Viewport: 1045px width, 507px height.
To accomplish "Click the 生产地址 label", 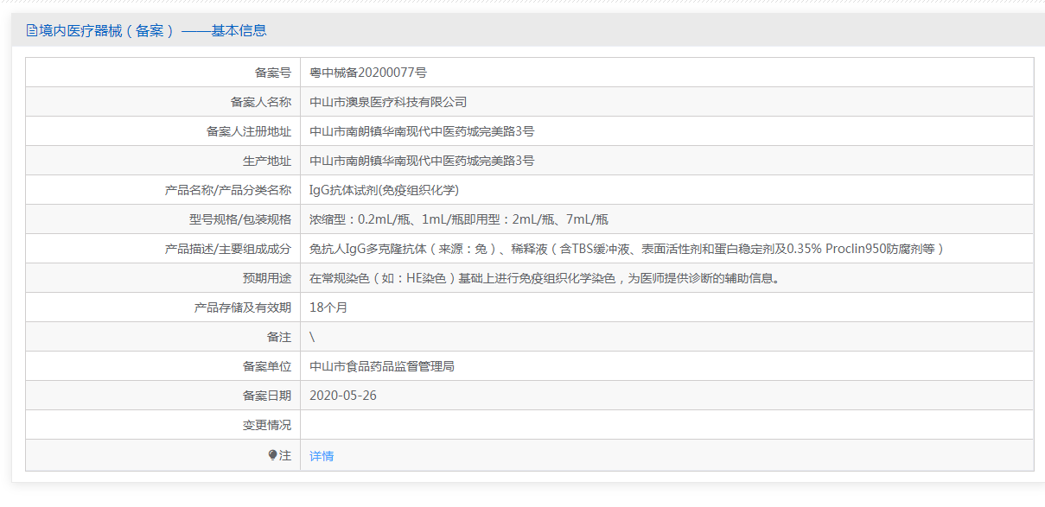I will (x=267, y=161).
